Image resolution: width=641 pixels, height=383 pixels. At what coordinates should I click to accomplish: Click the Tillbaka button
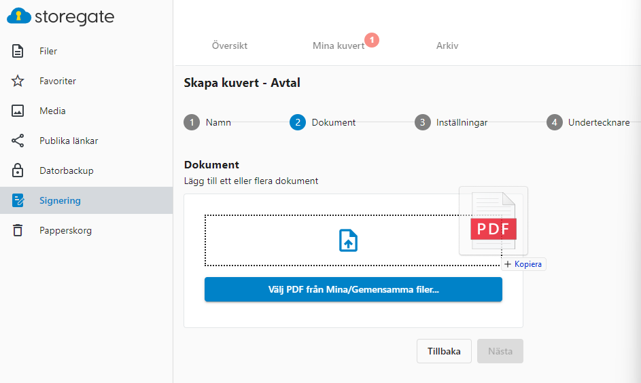coord(444,351)
